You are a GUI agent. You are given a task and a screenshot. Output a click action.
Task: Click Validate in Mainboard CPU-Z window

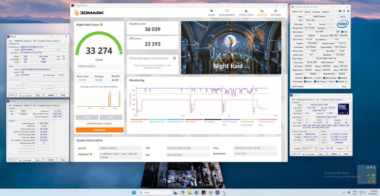click(x=51, y=95)
